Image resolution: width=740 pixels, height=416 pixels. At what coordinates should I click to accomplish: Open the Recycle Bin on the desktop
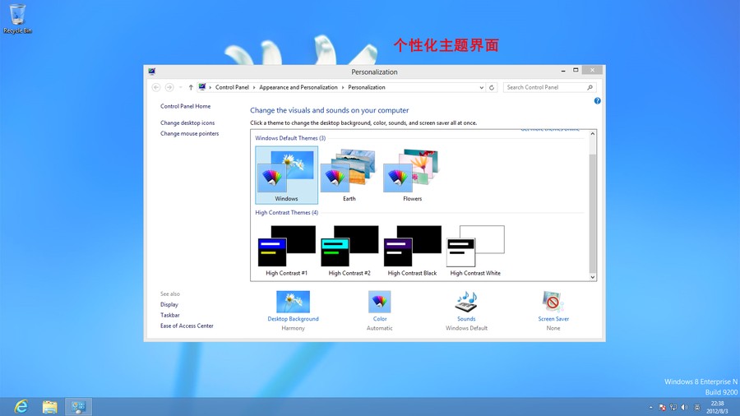[17, 15]
